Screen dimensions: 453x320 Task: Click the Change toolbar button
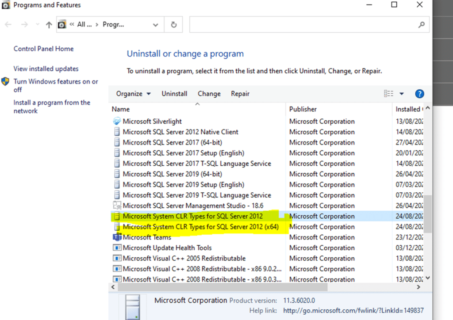pos(209,94)
